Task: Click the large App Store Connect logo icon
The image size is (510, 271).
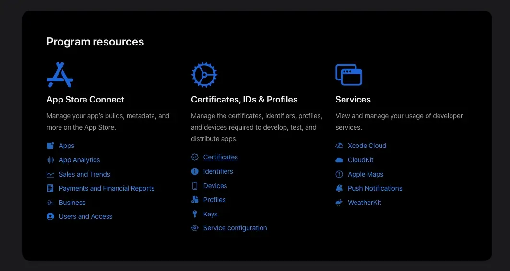Action: [60, 75]
